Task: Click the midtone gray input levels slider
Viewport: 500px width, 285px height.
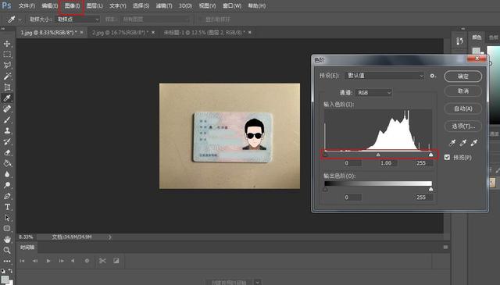Action: point(378,155)
